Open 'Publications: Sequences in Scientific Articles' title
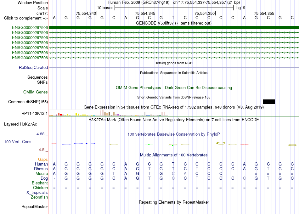Viewport: 299px width, 214px height. [174, 73]
